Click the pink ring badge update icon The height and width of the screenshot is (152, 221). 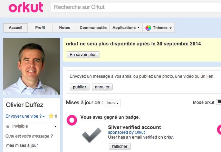coord(71,120)
